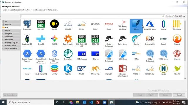Viewport: 188px width, 105px height.
Task: Open Visual Studio Code from taskbar
Action: click(x=91, y=102)
